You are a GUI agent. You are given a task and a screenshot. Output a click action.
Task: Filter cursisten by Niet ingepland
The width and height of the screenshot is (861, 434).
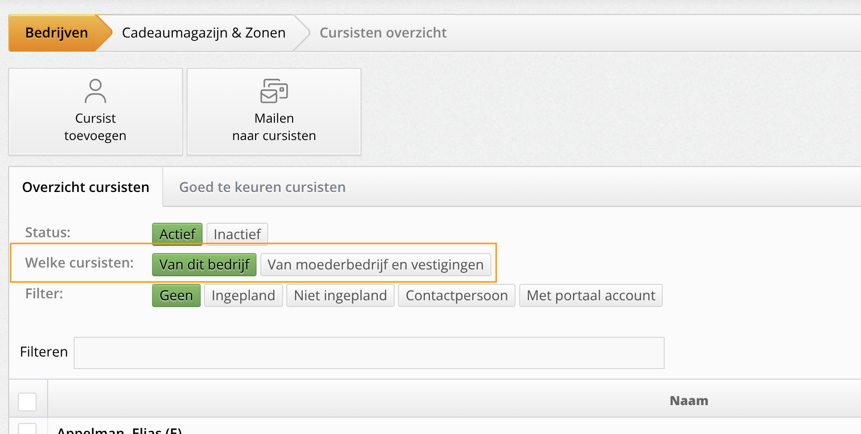click(340, 295)
